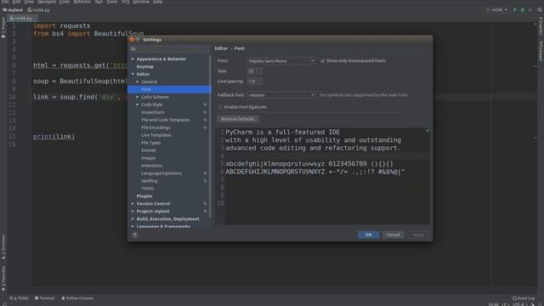Viewport: 544px width, 306px height.
Task: Click project-level marker icon beside File Encodings
Action: pos(205,127)
